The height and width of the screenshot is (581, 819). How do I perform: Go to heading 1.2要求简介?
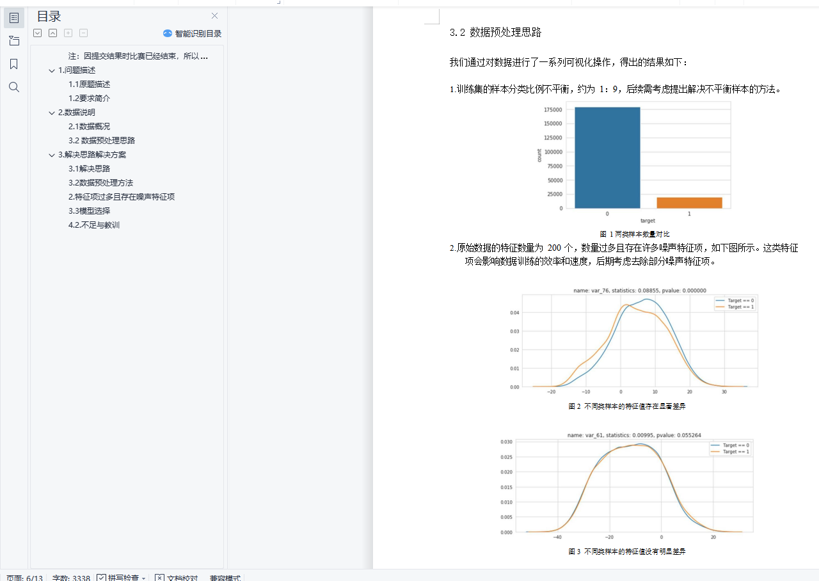tap(90, 99)
